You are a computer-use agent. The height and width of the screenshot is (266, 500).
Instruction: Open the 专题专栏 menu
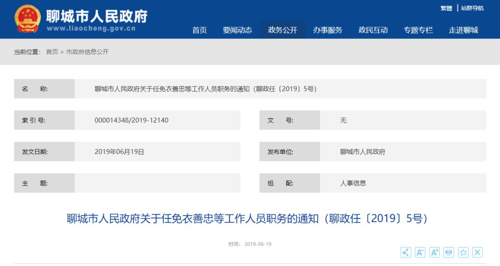(x=418, y=30)
